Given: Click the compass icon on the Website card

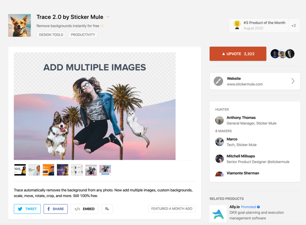Looking at the screenshot, I should click(218, 81).
